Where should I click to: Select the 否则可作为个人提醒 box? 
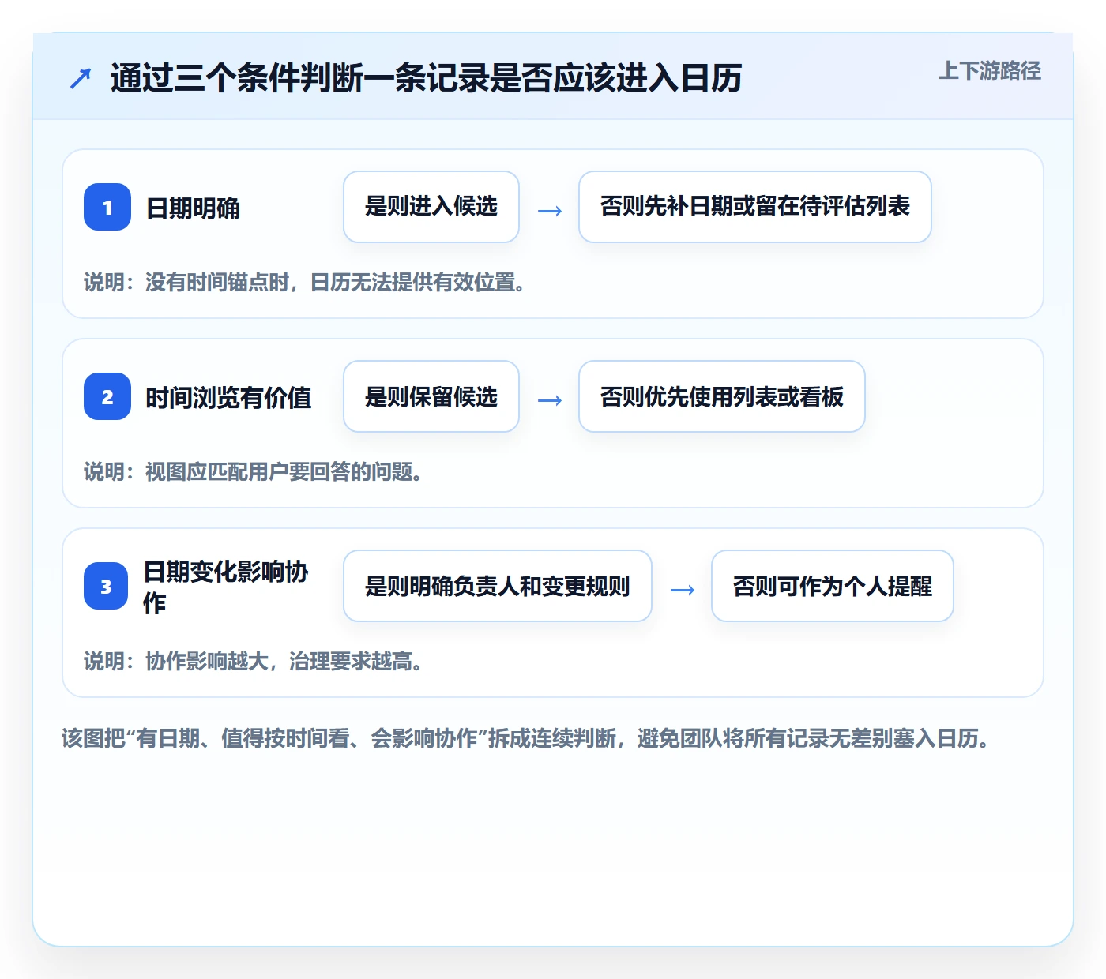833,586
